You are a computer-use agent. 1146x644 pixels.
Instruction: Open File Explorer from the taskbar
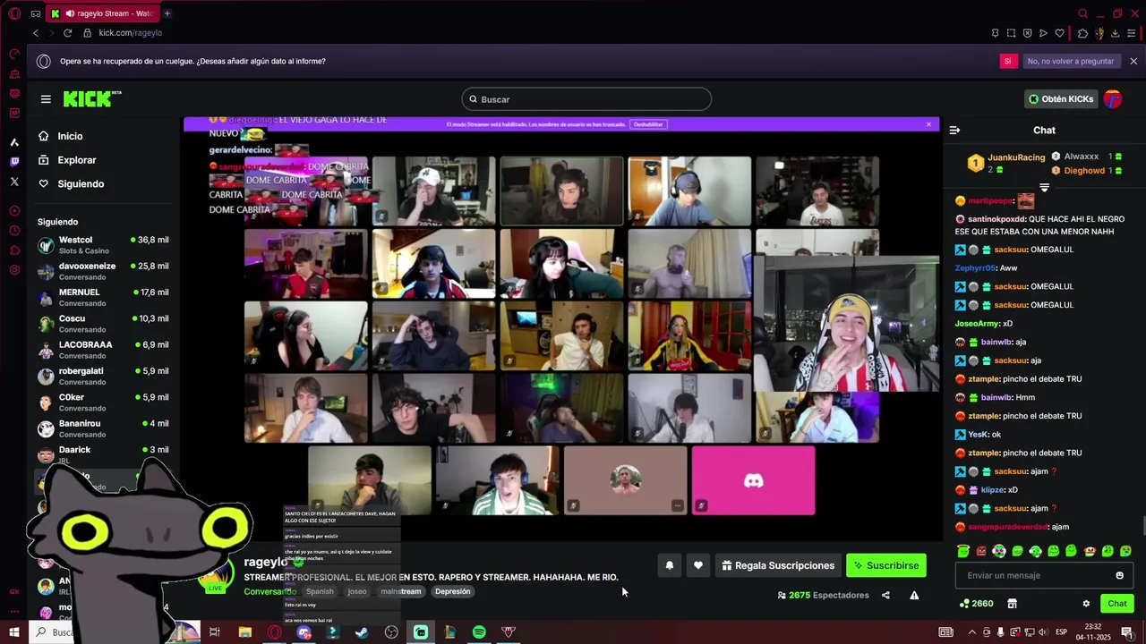pyautogui.click(x=245, y=632)
